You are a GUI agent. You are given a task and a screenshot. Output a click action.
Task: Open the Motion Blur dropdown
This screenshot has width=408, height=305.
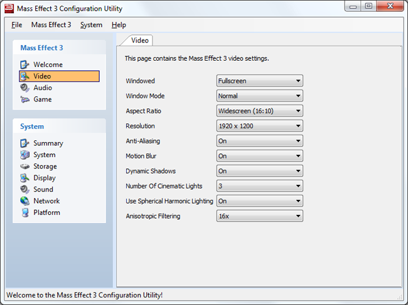[259, 156]
